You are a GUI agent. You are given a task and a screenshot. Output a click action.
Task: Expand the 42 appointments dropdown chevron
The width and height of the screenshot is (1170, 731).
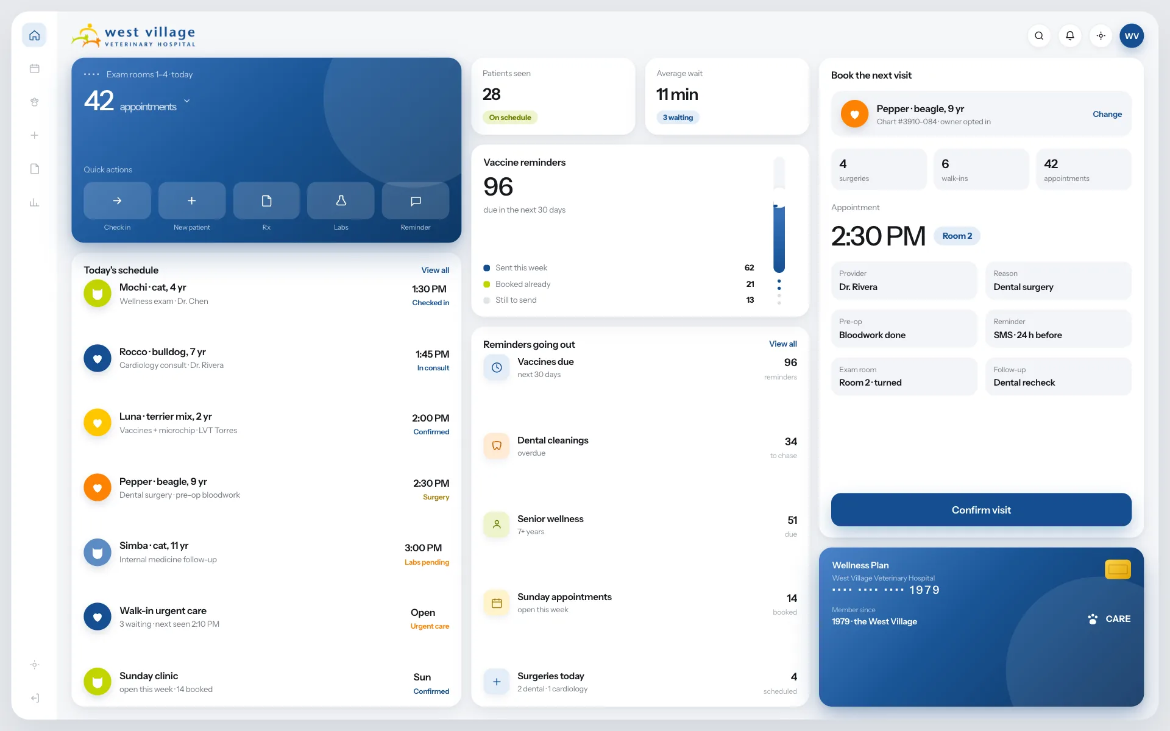[x=187, y=101]
